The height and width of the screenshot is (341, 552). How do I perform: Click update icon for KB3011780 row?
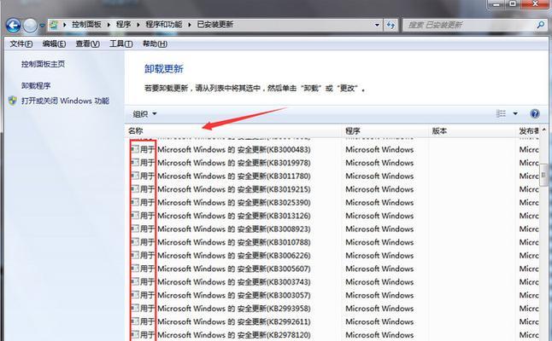pyautogui.click(x=135, y=176)
